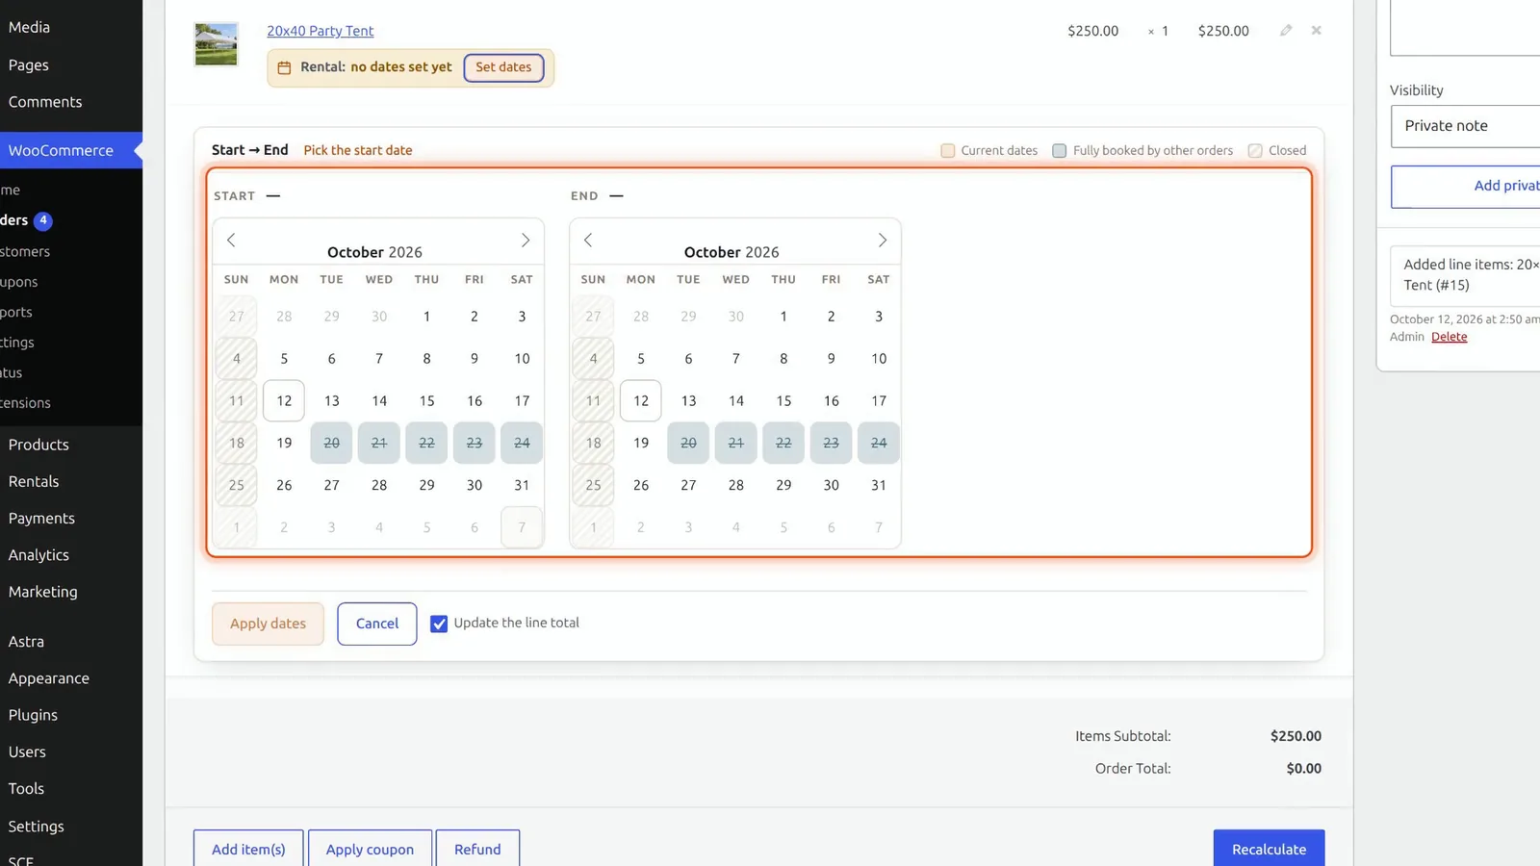Viewport: 1540px width, 866px height.
Task: Toggle Update the line total checkbox
Action: coord(439,624)
